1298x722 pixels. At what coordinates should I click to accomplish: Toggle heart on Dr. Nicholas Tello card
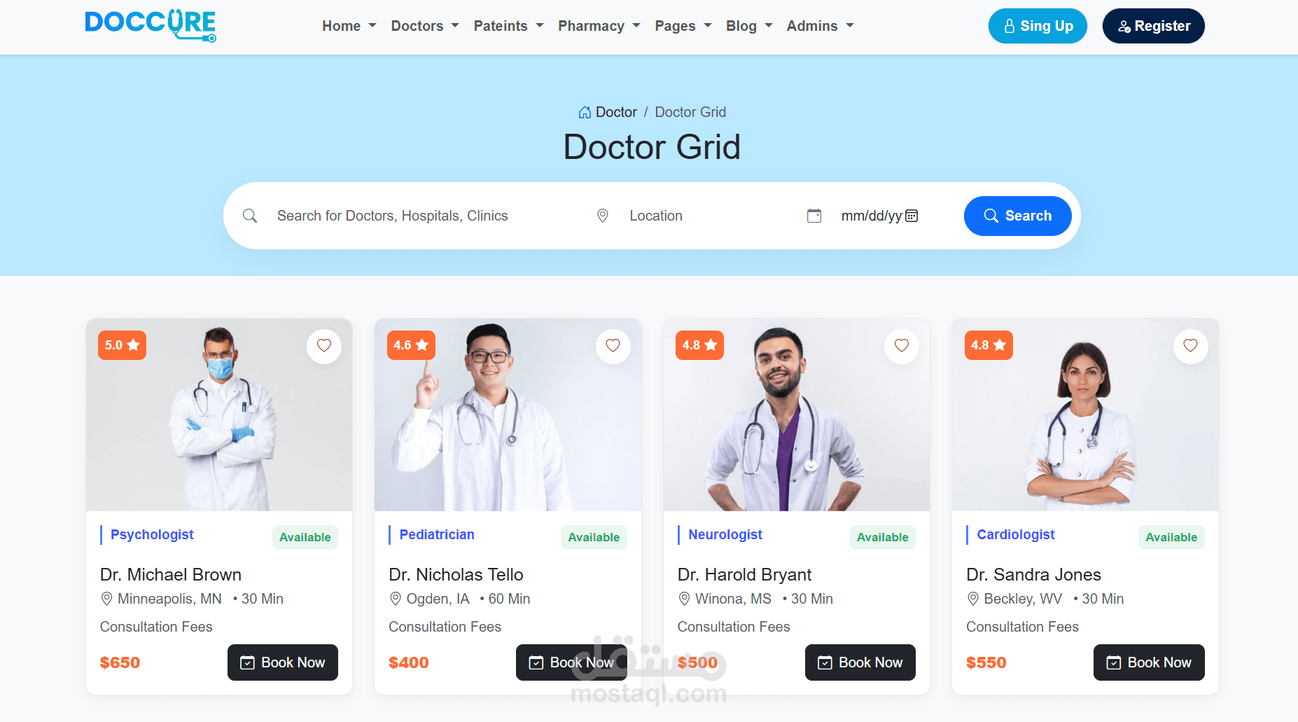(x=613, y=346)
